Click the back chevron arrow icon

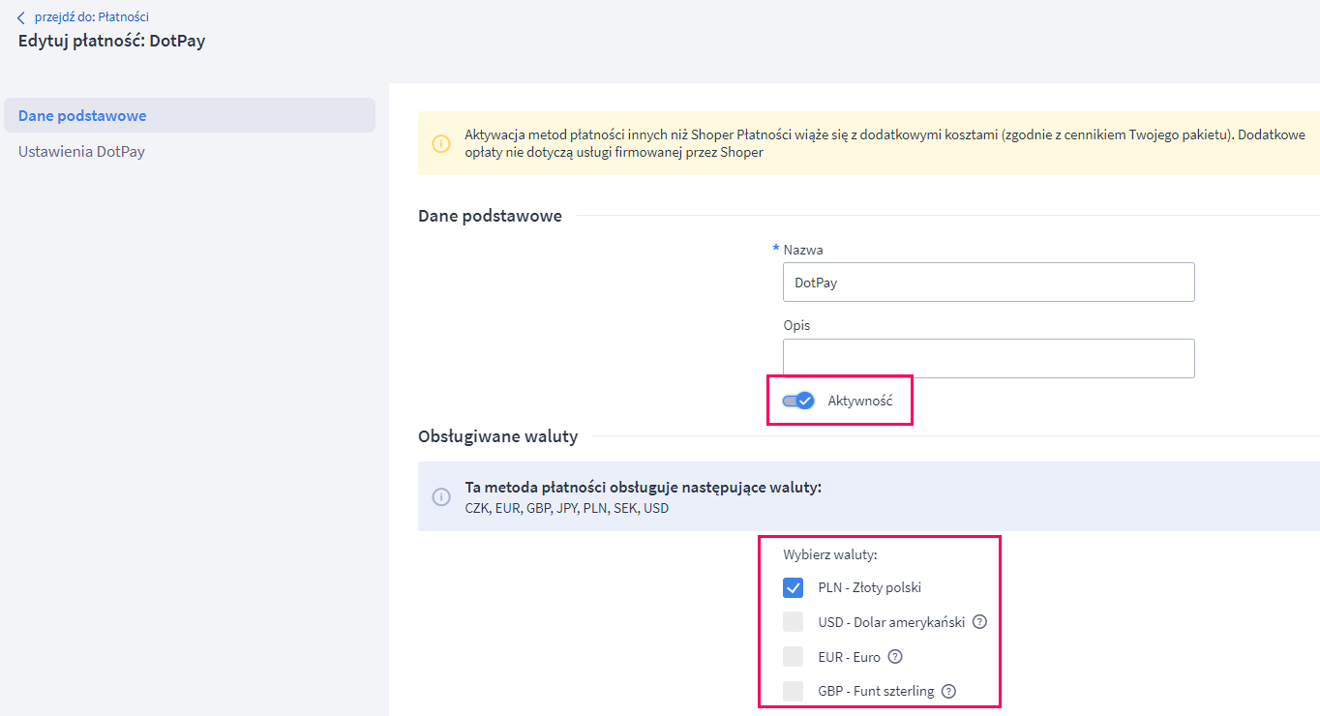(22, 17)
